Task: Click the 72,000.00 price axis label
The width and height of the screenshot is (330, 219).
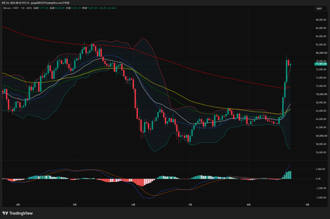Action: (x=321, y=86)
